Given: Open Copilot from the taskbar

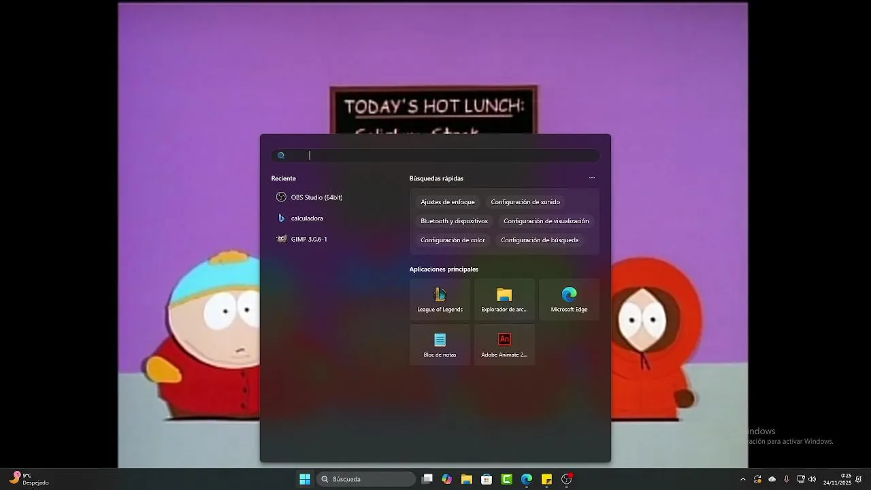Looking at the screenshot, I should click(446, 479).
